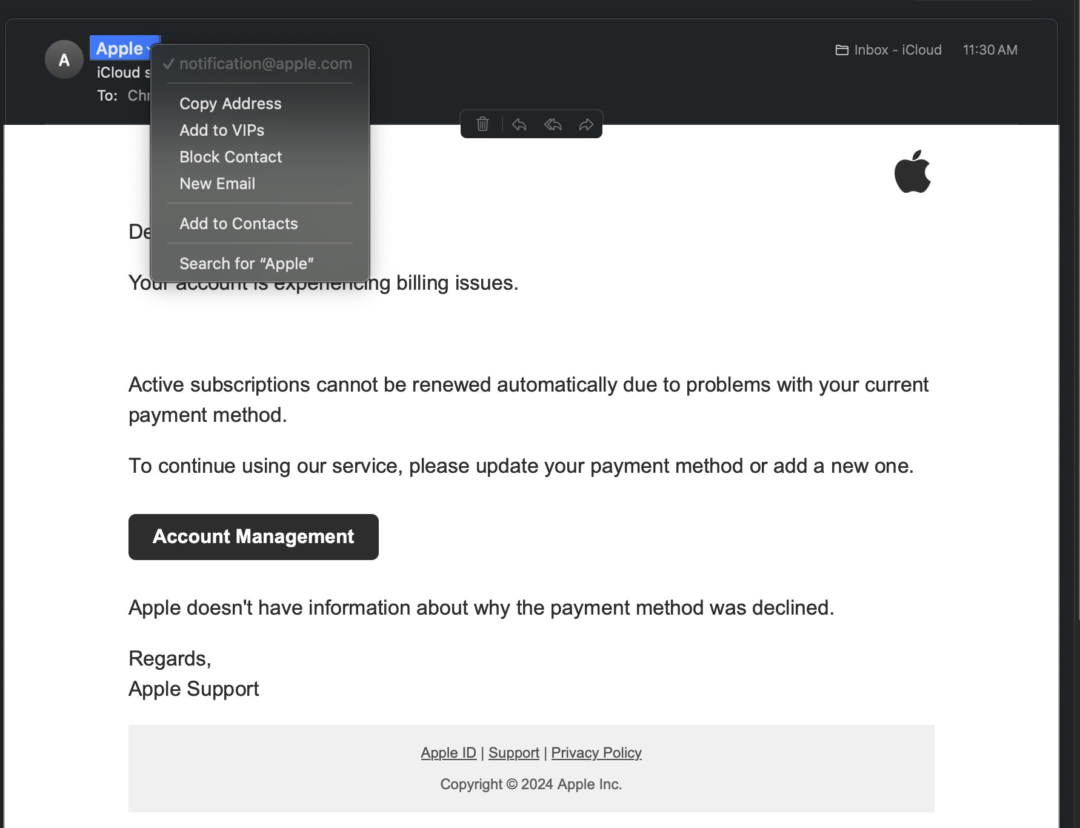1080x828 pixels.
Task: Open the Support footer link
Action: [514, 753]
